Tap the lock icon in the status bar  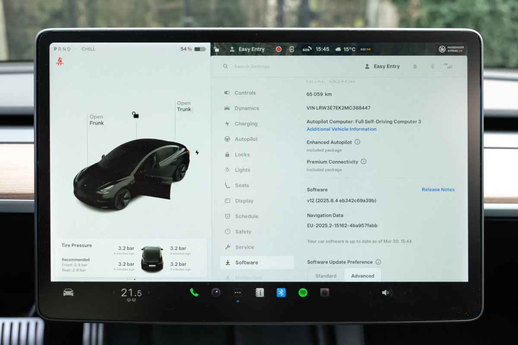(216, 49)
